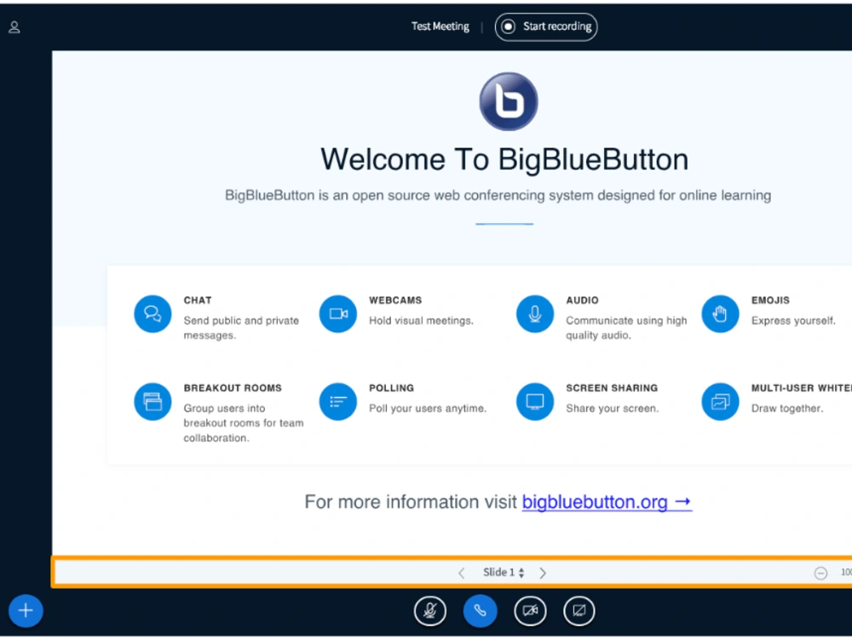Click the Webcams feature icon
Viewport: 852px width, 639px height.
pyautogui.click(x=338, y=314)
